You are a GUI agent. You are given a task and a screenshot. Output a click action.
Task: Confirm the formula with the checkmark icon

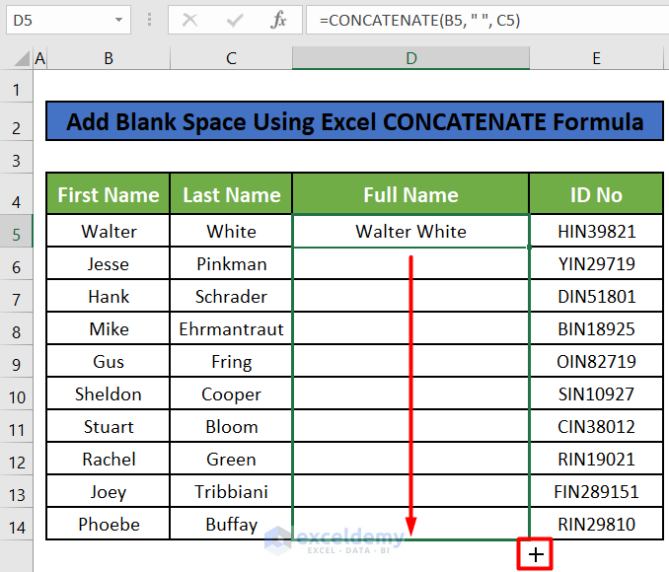point(234,20)
